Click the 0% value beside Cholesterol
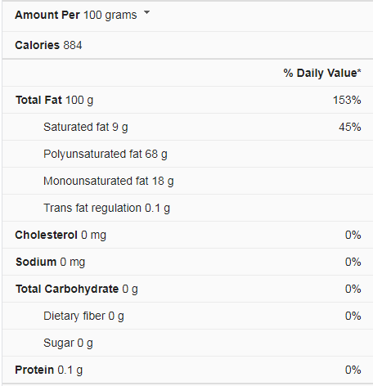Viewport: 373px width, 386px height. (353, 235)
